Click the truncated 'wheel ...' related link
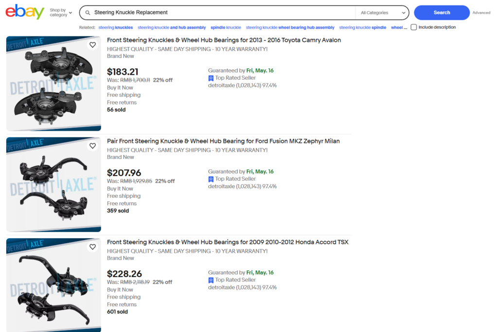Image resolution: width=498 pixels, height=332 pixels. tap(399, 27)
